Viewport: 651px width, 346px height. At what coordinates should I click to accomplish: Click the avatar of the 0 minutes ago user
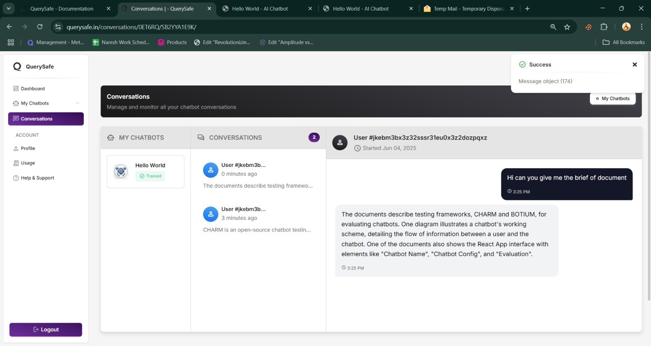tap(210, 170)
